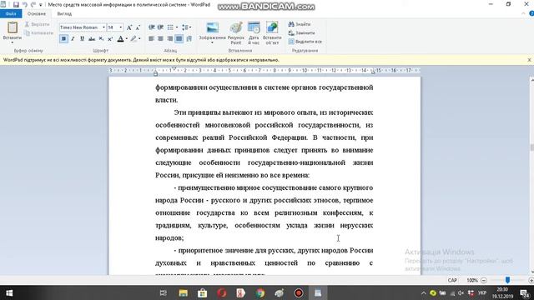Center-align the text
The width and height of the screenshot is (534, 300).
tap(160, 39)
